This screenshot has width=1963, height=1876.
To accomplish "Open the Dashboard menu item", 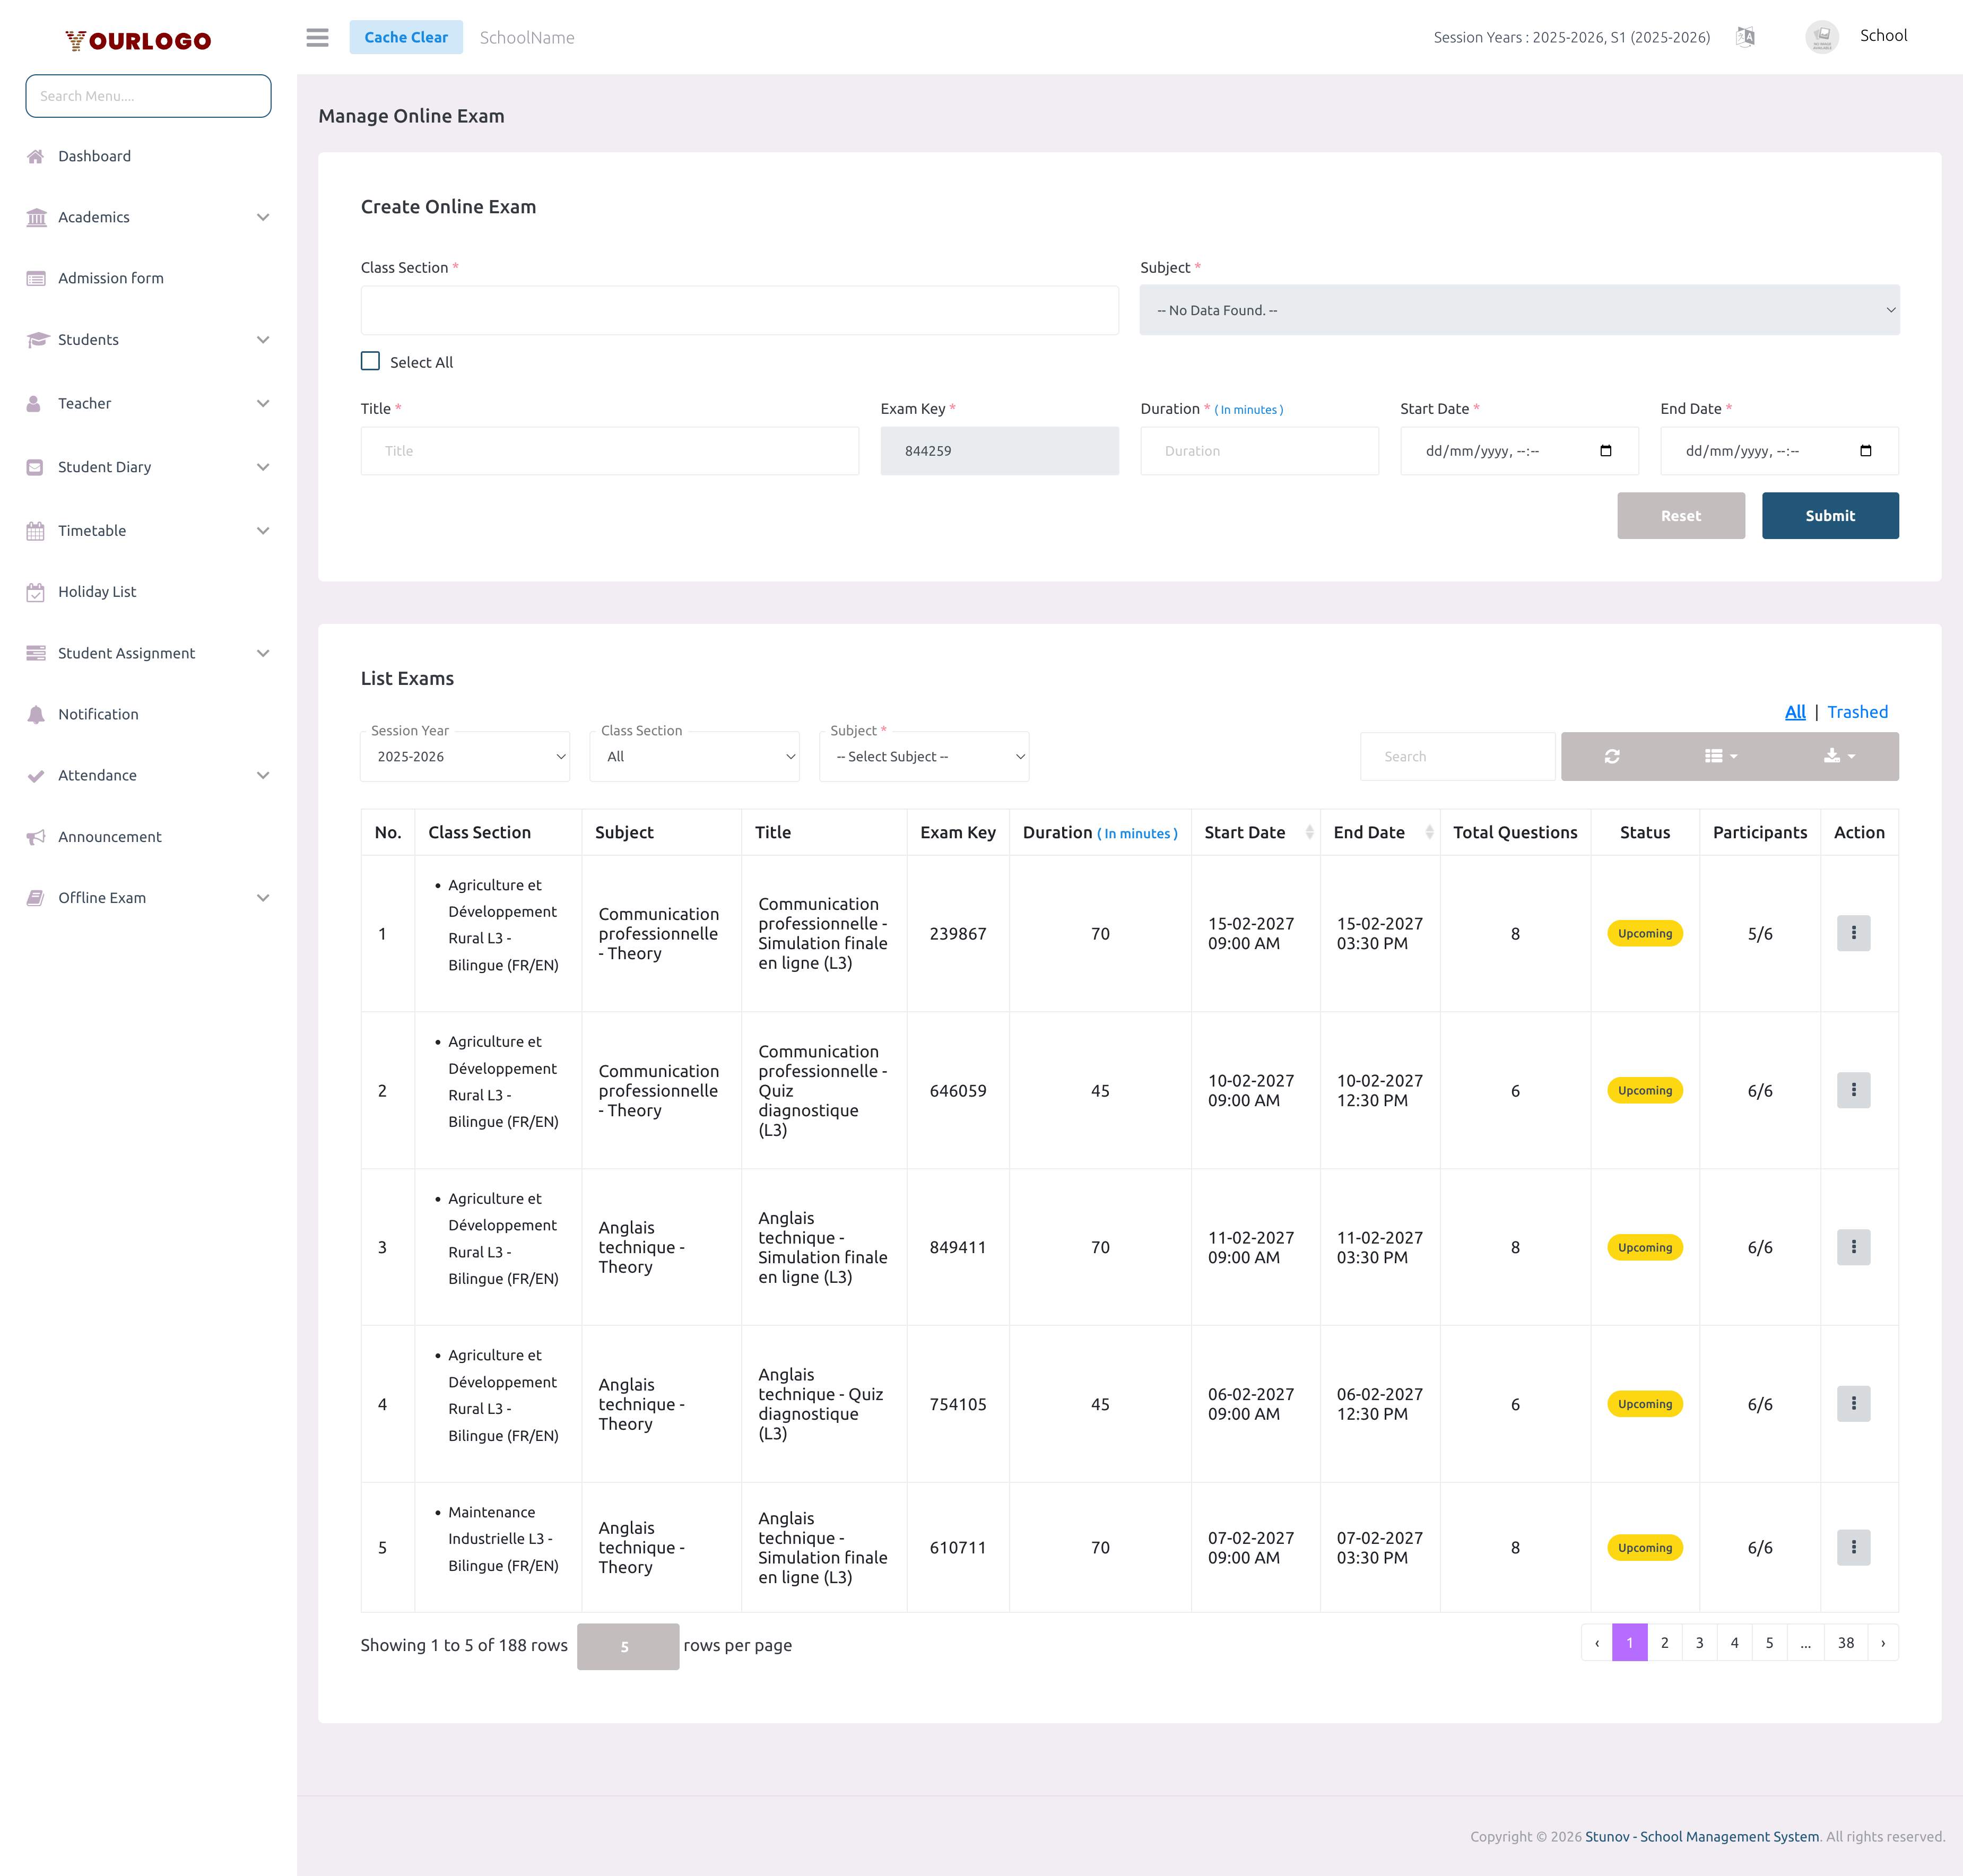I will tap(93, 156).
